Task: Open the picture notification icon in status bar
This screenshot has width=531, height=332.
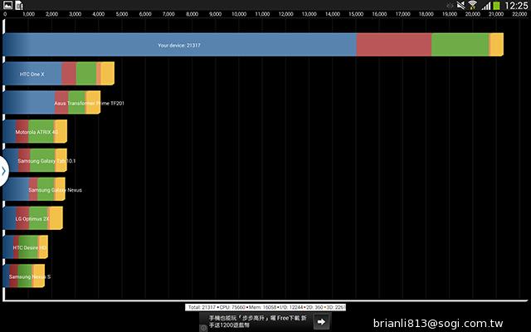Action: pyautogui.click(x=7, y=6)
